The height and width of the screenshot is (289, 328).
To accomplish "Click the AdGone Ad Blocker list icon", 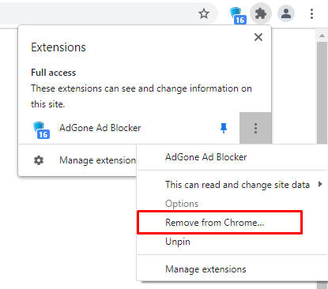I will pos(41,130).
